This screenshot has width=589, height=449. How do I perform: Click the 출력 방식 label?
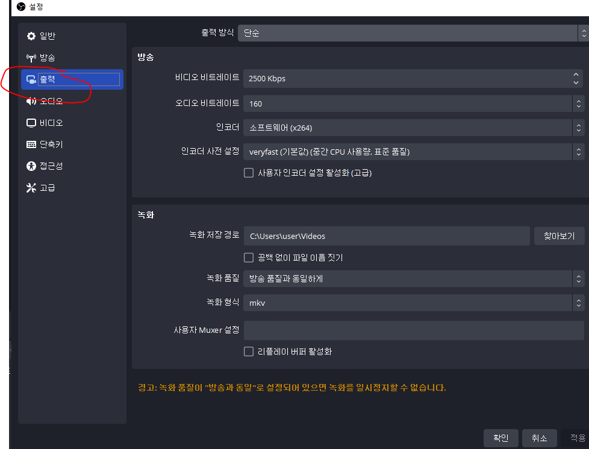point(217,33)
